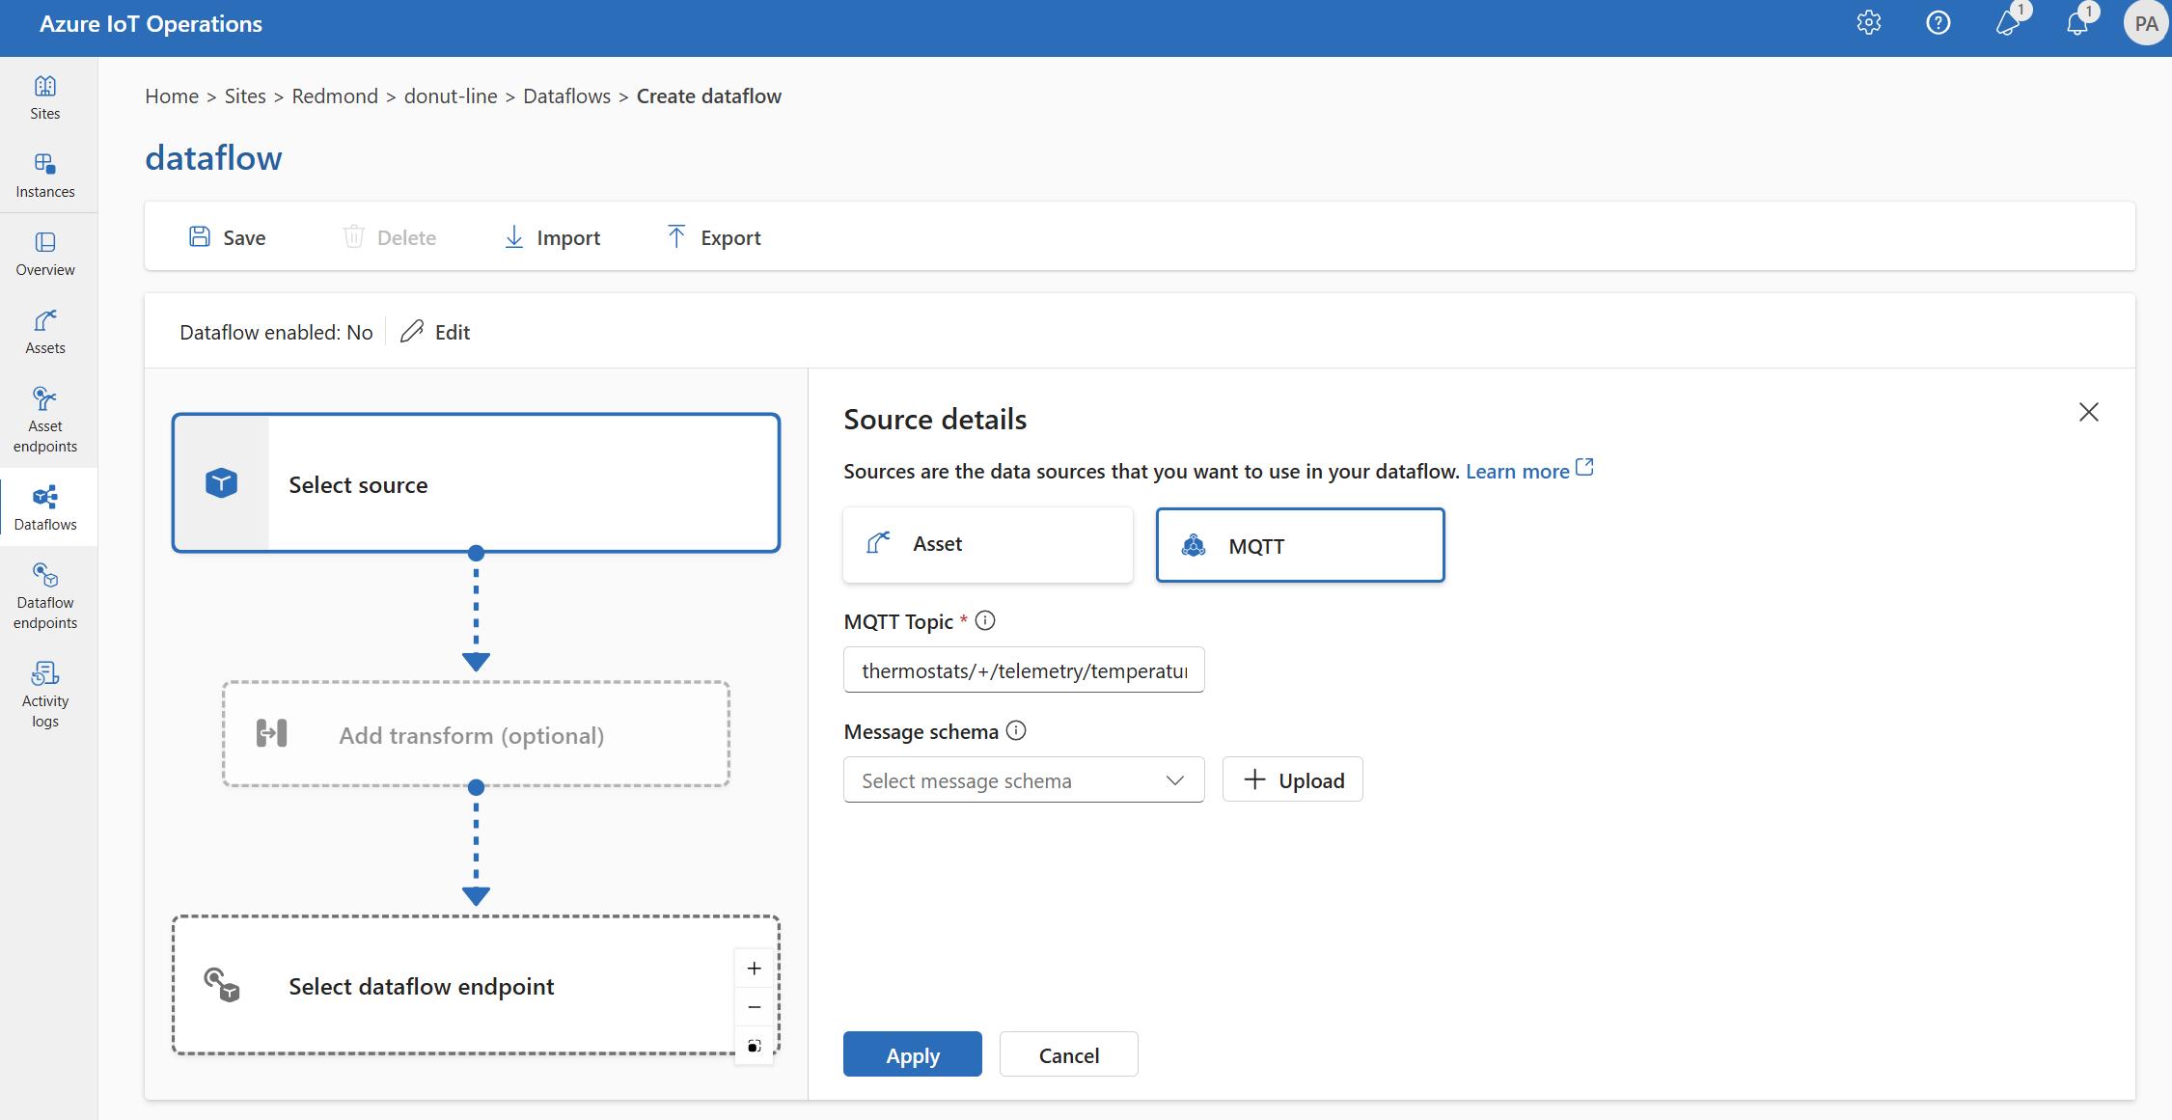The width and height of the screenshot is (2172, 1120).
Task: Click the MQTT Topic input field
Action: coord(1023,669)
